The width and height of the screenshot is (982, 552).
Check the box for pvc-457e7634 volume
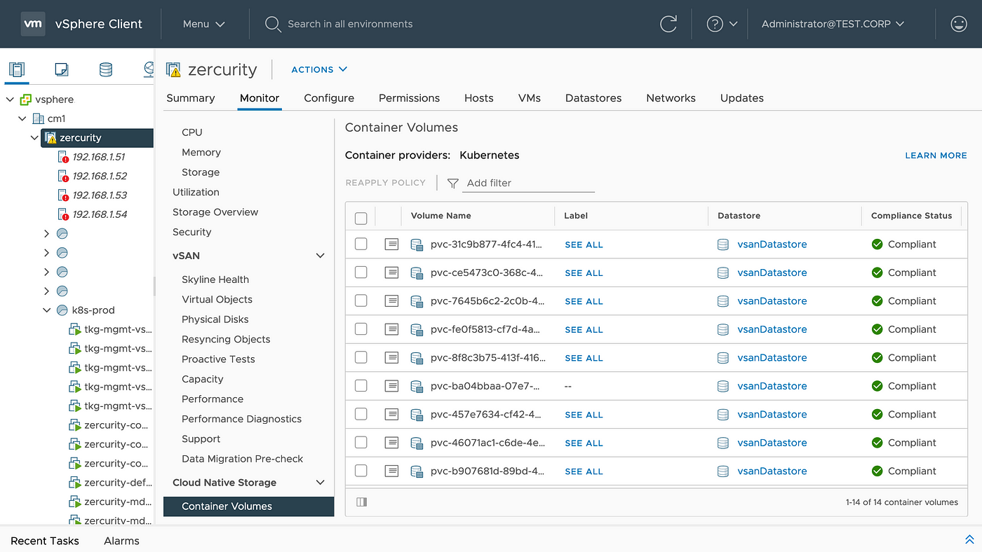coord(361,414)
